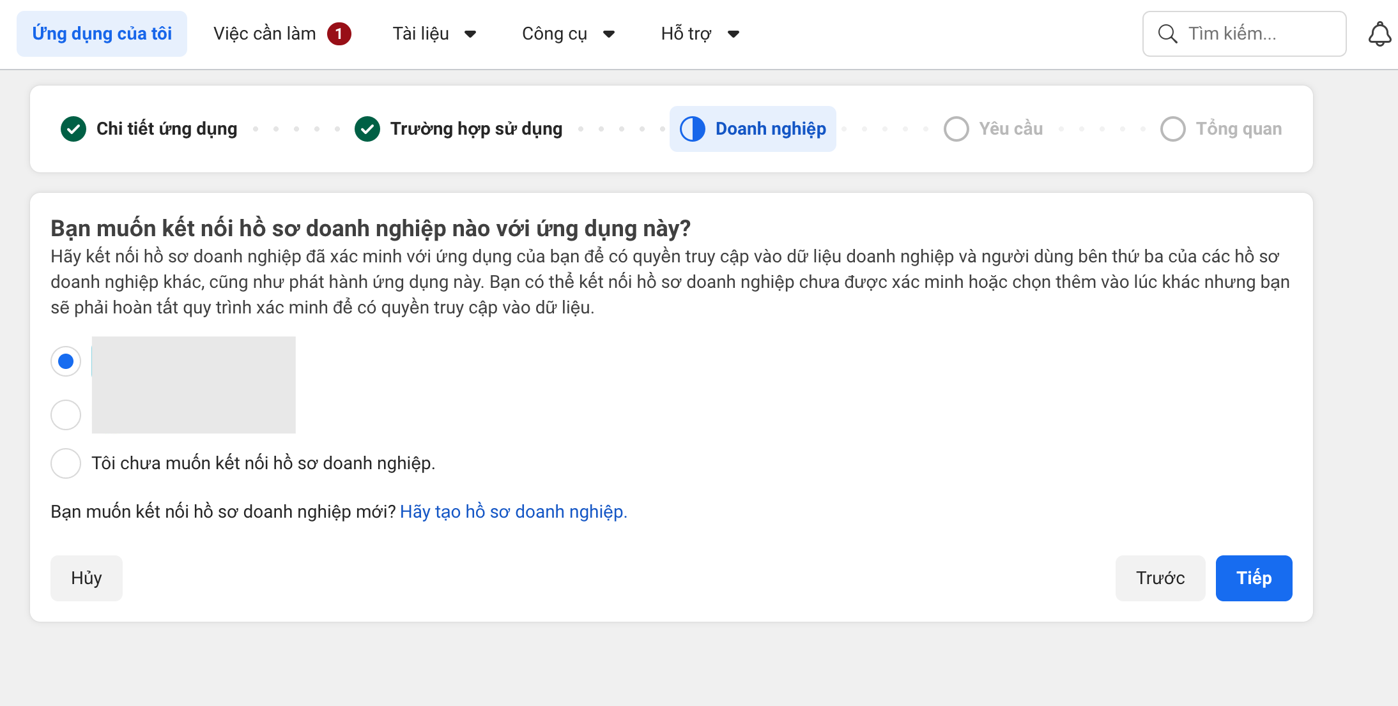
Task: Select the first business profile radio button
Action: (x=66, y=361)
